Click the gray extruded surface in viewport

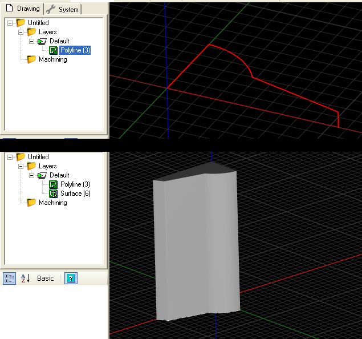click(194, 245)
